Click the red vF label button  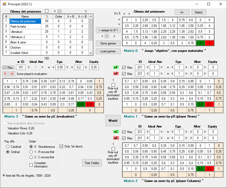116,74
